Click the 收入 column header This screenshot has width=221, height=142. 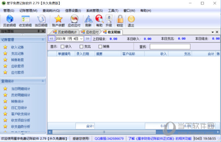[156, 54]
